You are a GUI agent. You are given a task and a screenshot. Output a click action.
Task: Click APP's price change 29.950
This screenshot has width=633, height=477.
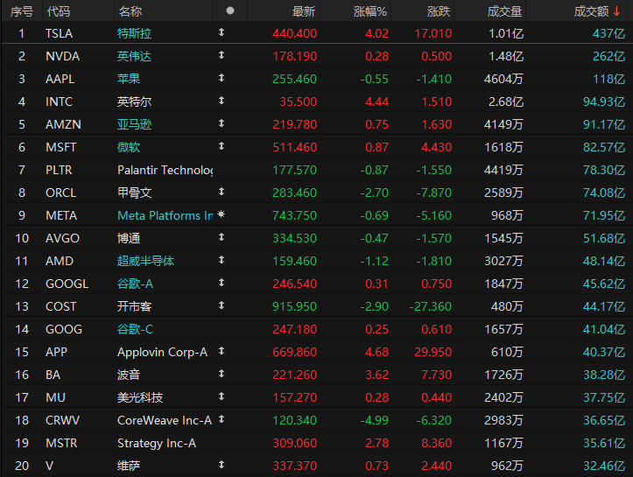pyautogui.click(x=433, y=353)
